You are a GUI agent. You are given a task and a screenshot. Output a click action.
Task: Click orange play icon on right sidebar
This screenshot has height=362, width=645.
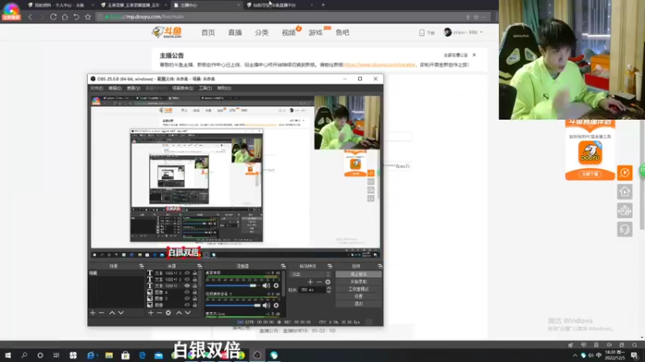(624, 173)
